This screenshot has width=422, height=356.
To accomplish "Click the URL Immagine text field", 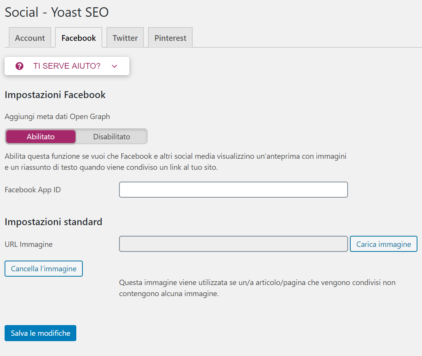I will click(233, 244).
